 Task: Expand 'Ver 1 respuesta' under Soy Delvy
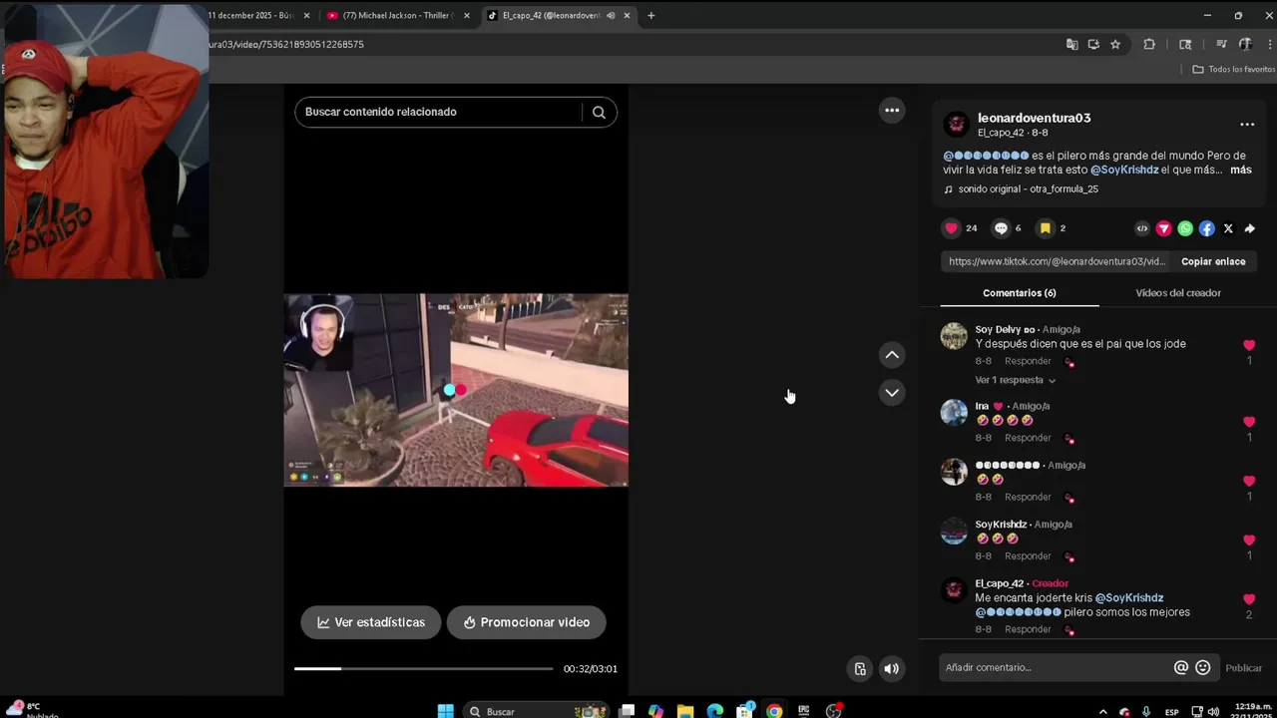[x=1015, y=380]
